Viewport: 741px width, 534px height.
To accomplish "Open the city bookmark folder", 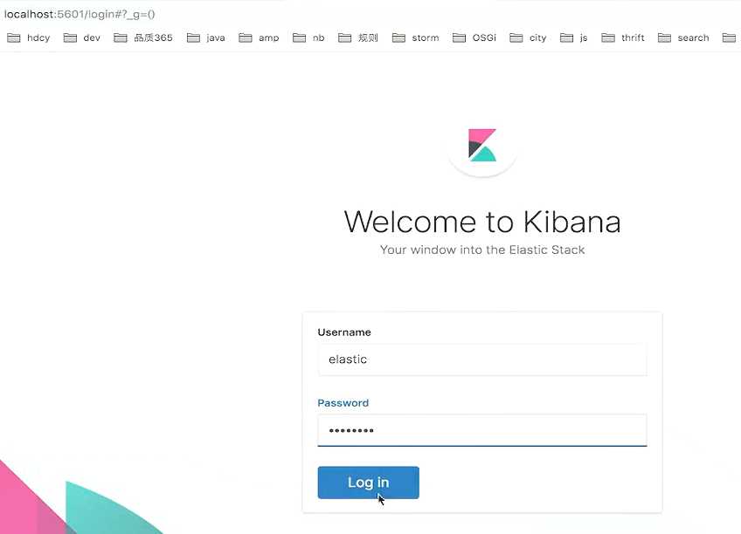I will point(528,38).
